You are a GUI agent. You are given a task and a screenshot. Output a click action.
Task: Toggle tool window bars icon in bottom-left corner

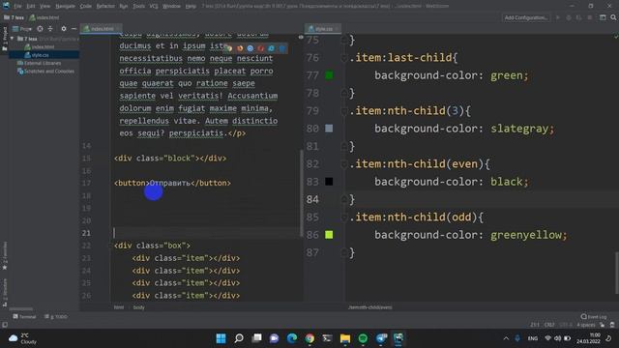[x=5, y=325]
